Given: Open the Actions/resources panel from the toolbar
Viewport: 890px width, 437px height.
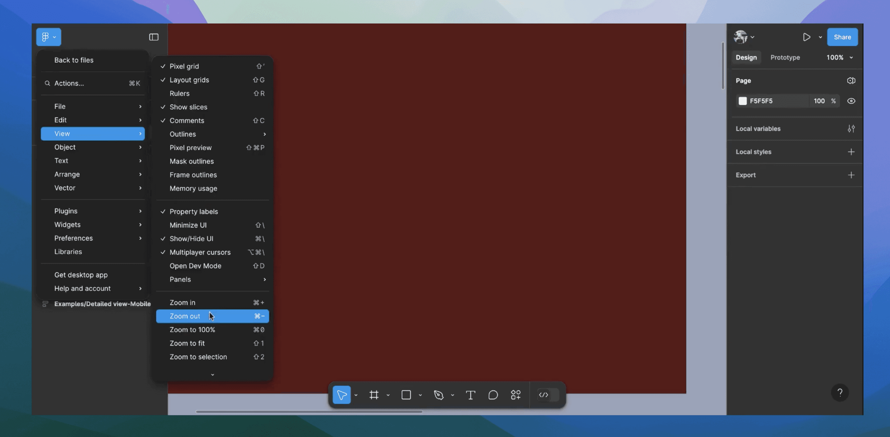Looking at the screenshot, I should point(515,395).
